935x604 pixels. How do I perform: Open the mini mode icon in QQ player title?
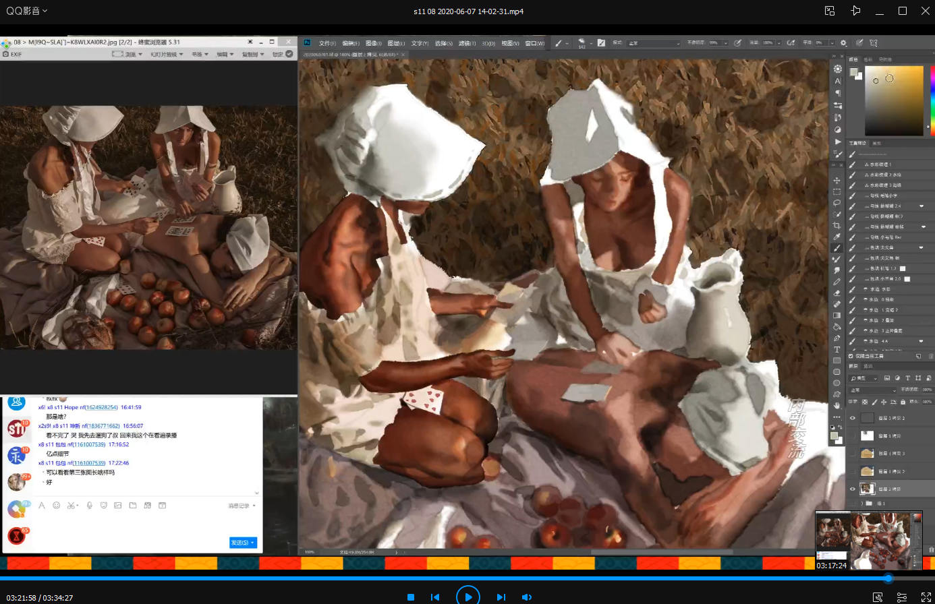point(830,11)
